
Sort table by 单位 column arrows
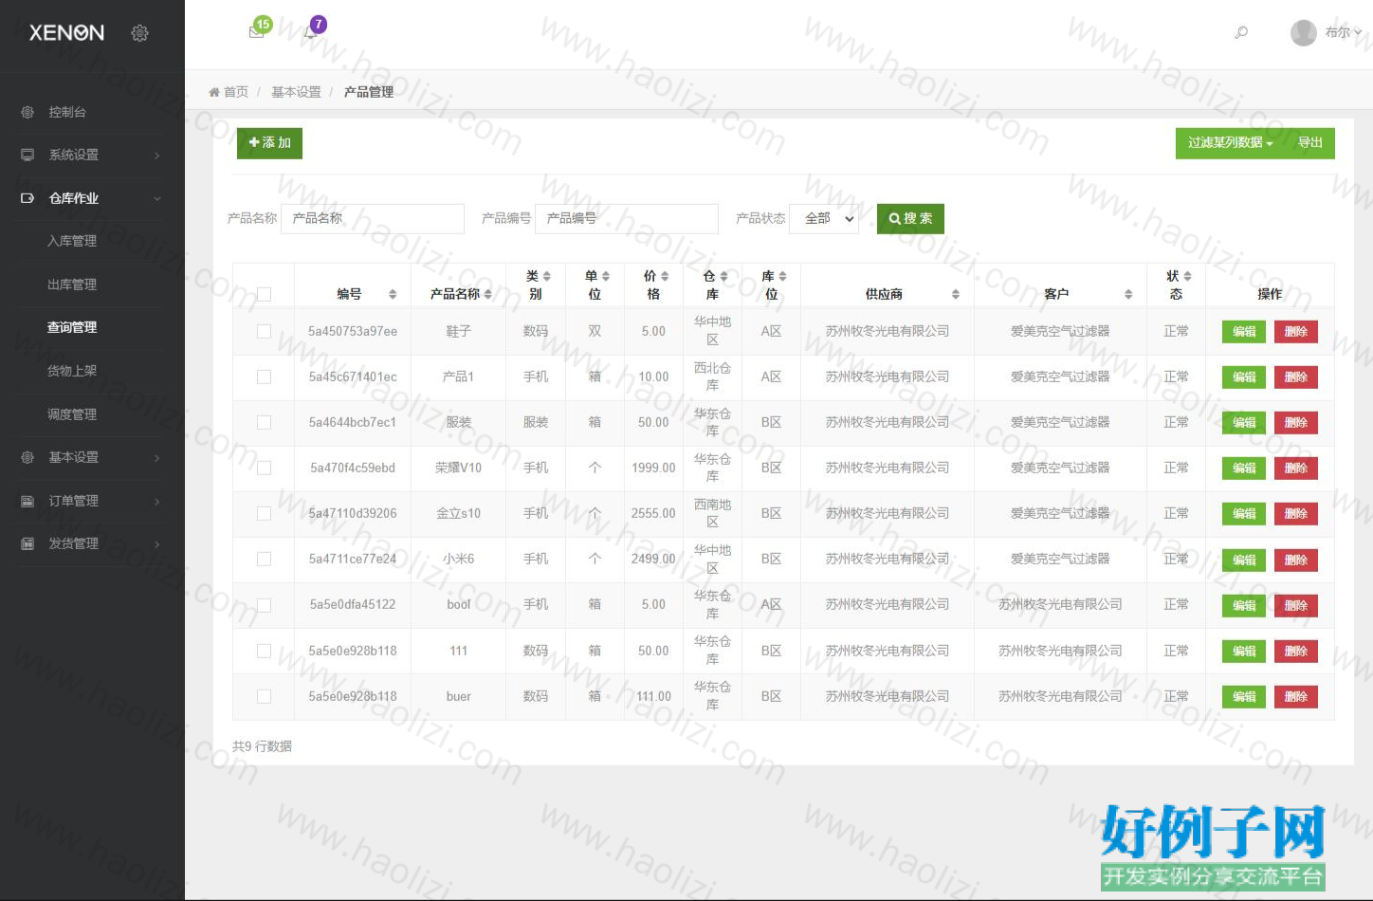606,276
